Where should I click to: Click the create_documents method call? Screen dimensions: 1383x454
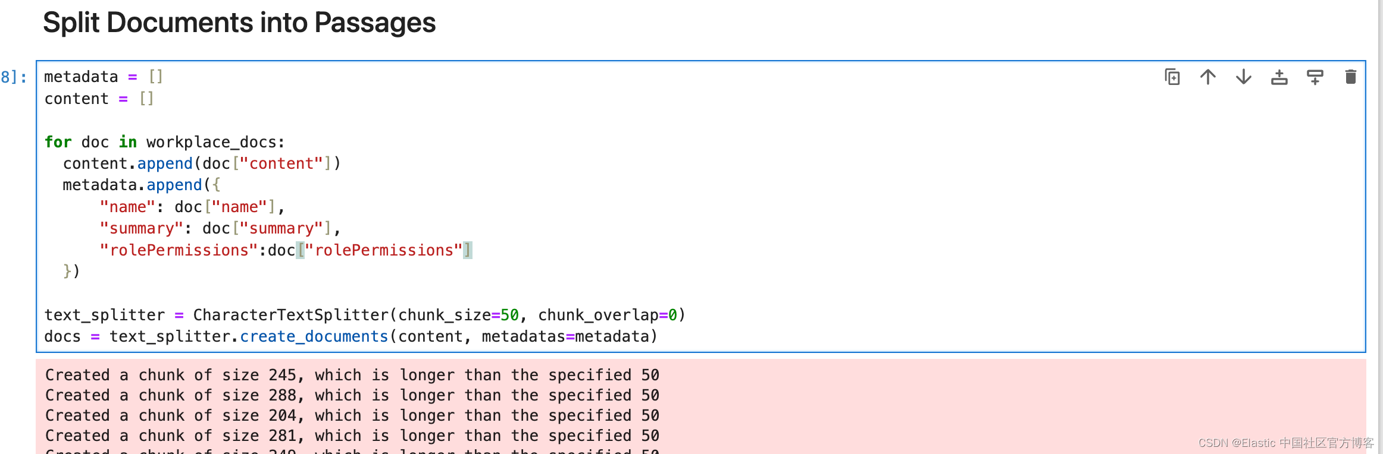tap(314, 336)
